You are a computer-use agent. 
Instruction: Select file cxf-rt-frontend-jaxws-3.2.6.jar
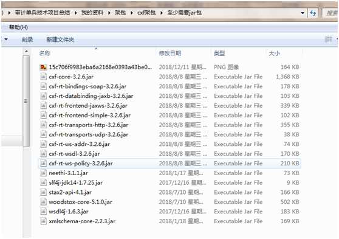coord(88,106)
